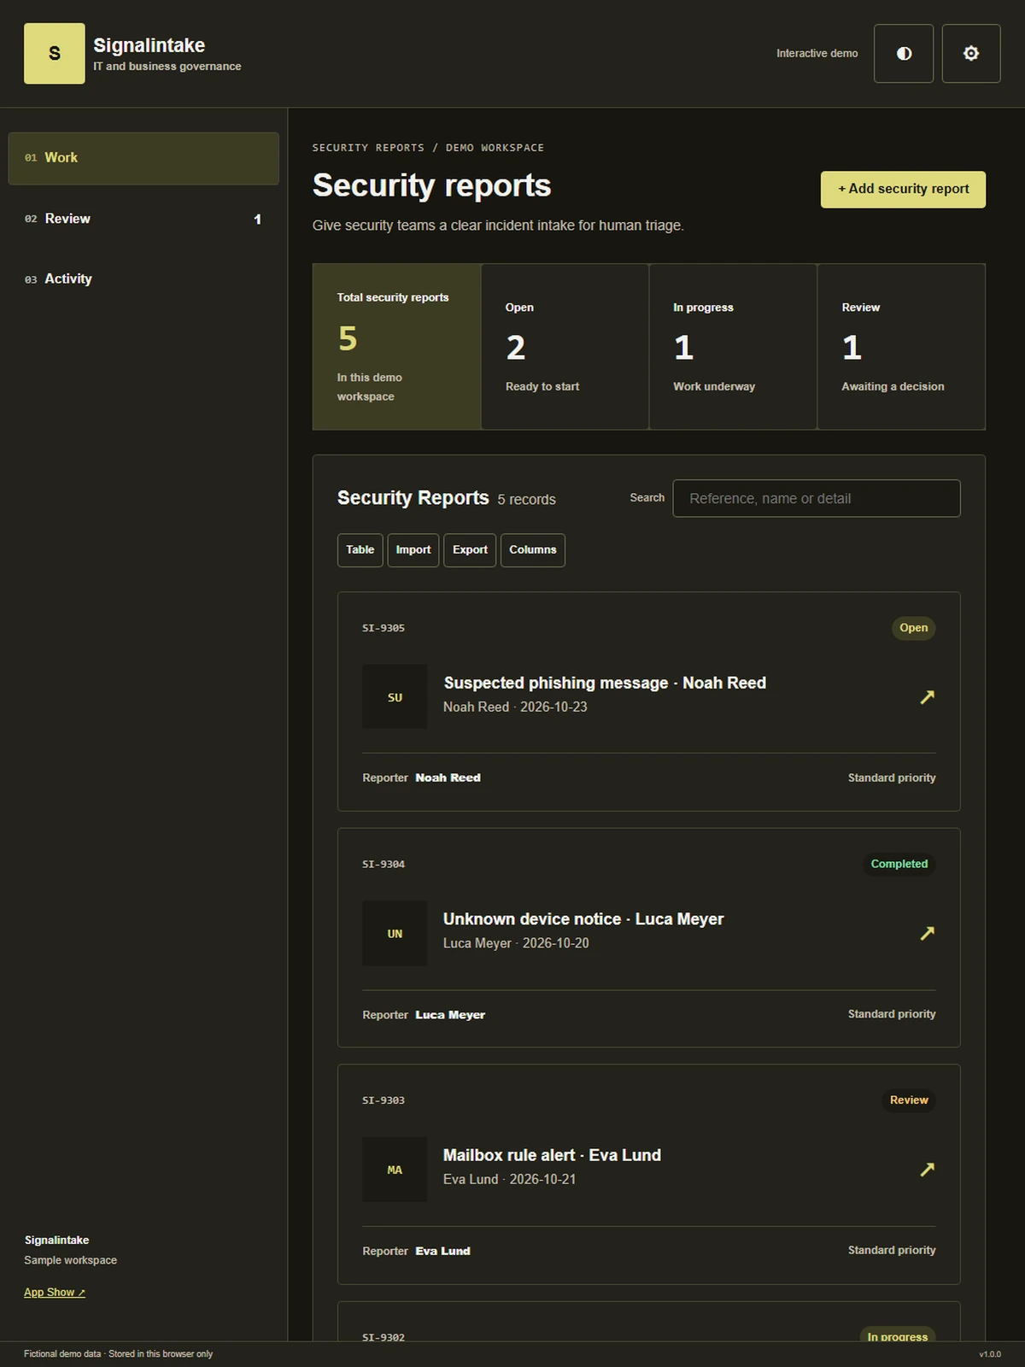This screenshot has width=1025, height=1367.
Task: Open Unknown device notice report title
Action: 583,919
